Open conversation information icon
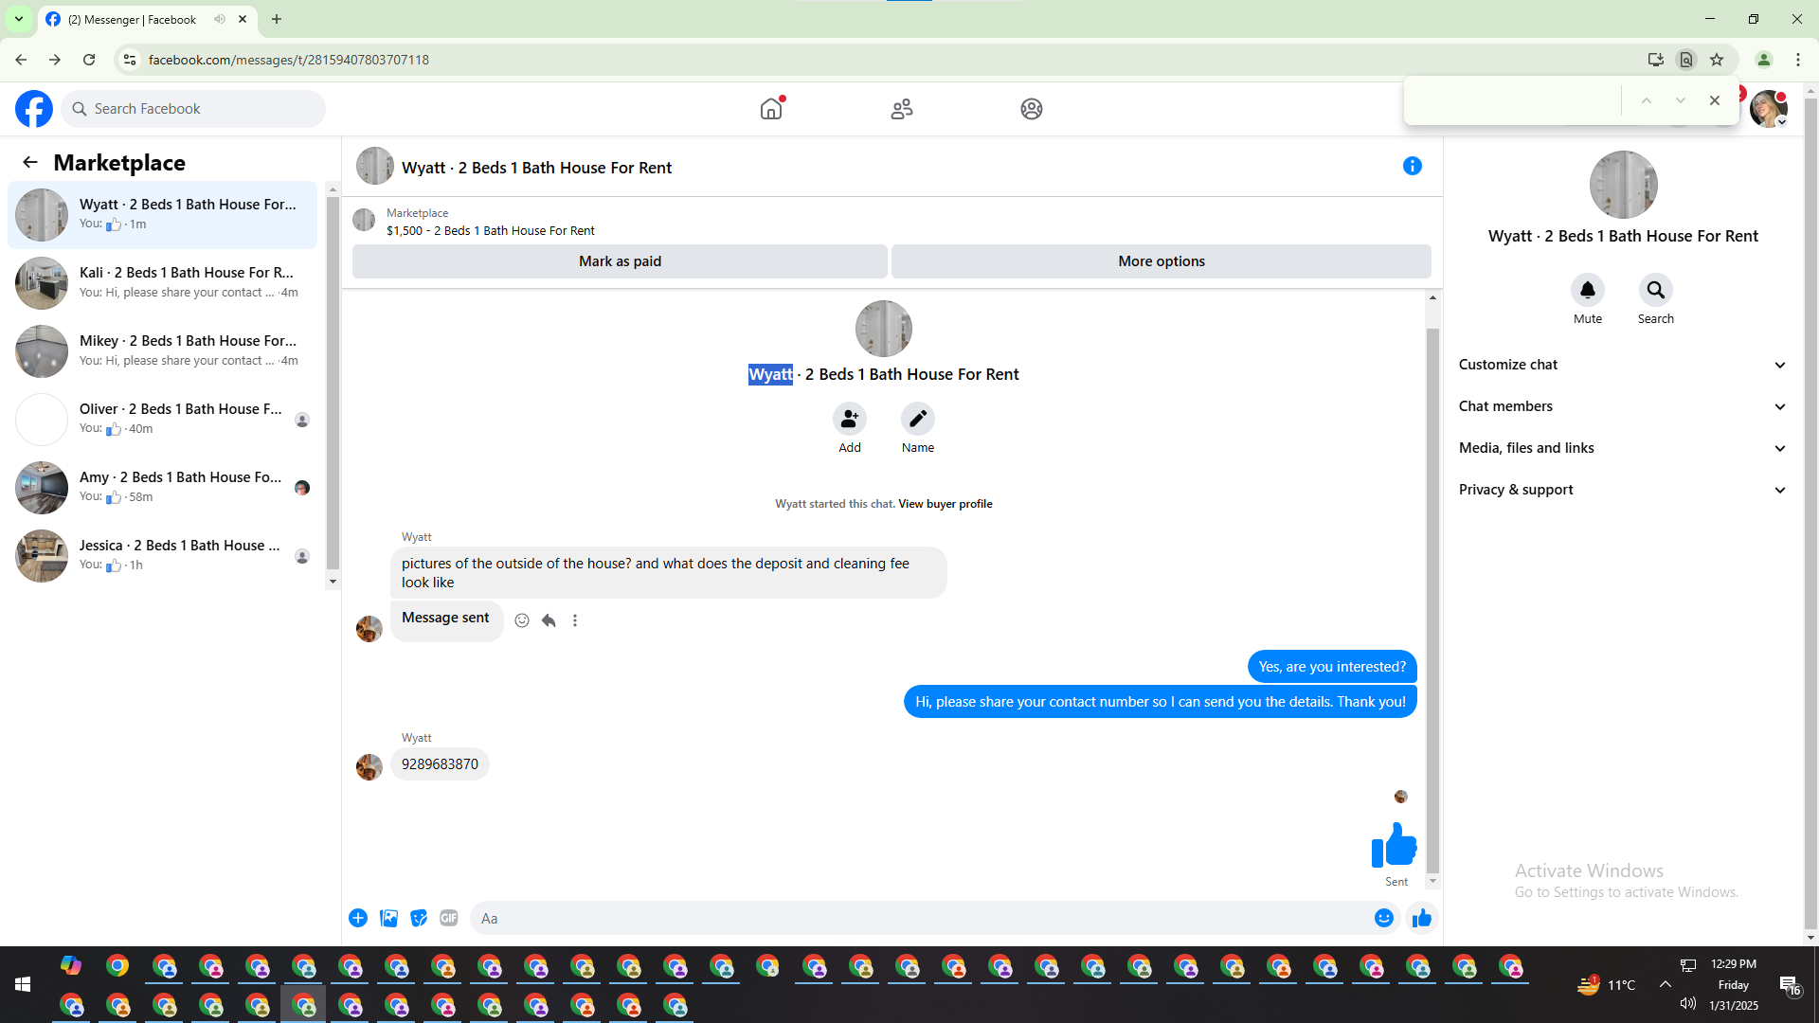The image size is (1819, 1023). [1413, 166]
